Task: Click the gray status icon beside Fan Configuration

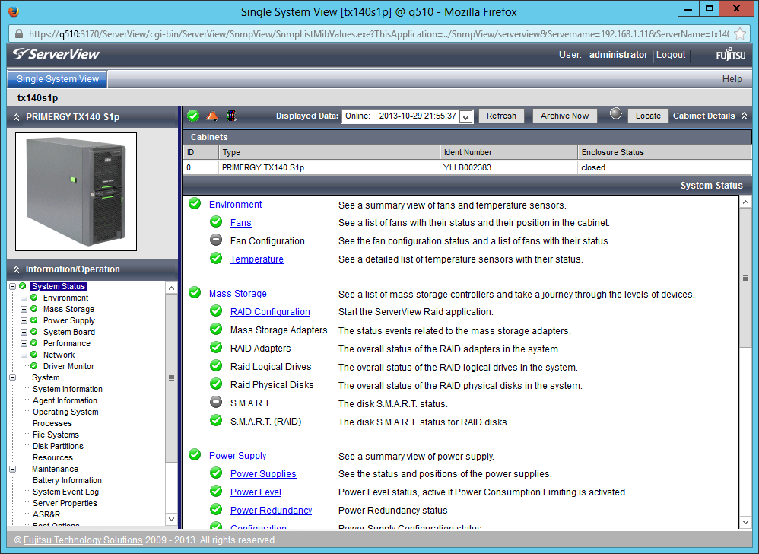Action: click(216, 240)
